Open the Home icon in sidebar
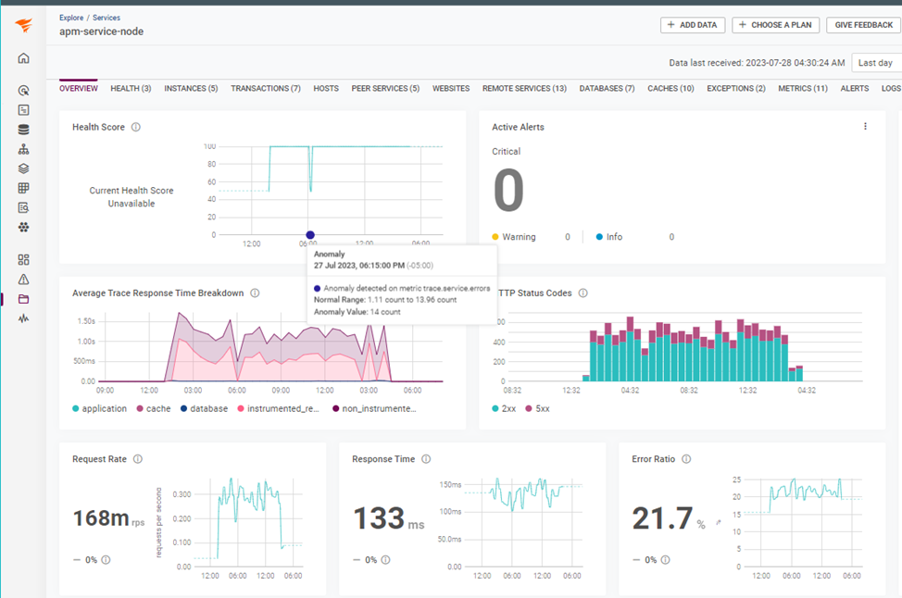Screen dimensions: 902x598 click(23, 58)
